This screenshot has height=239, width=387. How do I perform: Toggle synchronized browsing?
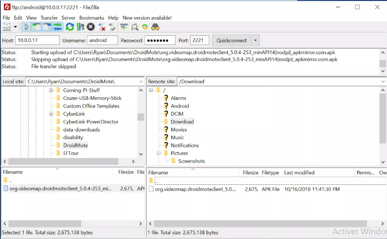[145, 27]
